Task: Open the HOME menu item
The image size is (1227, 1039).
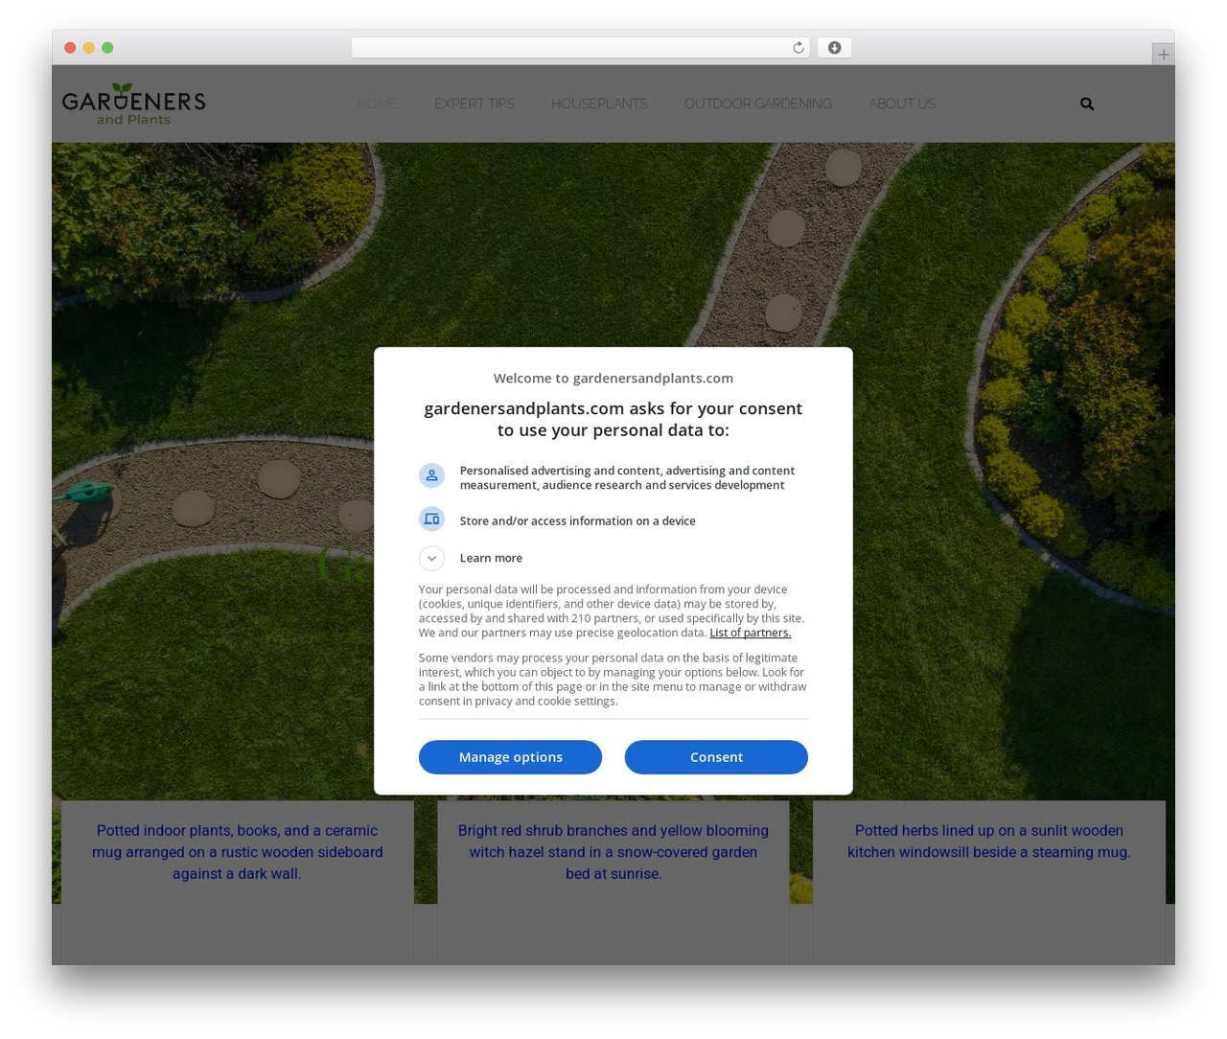Action: 377,104
